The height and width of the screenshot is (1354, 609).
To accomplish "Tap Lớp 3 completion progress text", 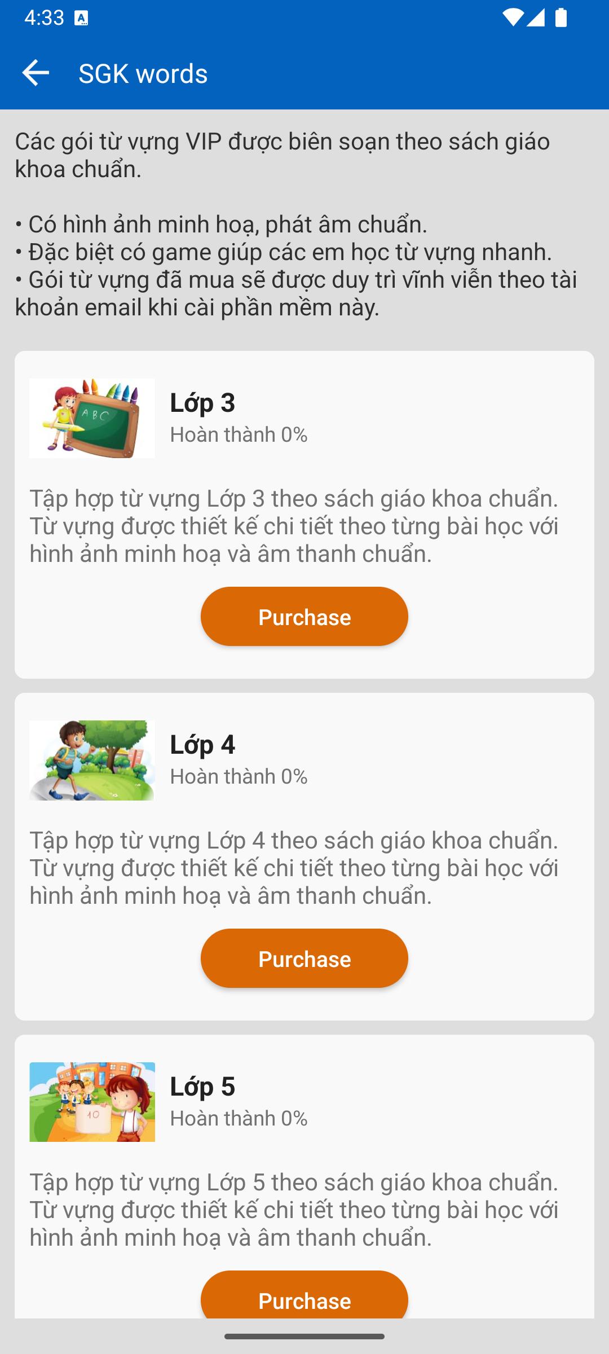I will coord(239,434).
